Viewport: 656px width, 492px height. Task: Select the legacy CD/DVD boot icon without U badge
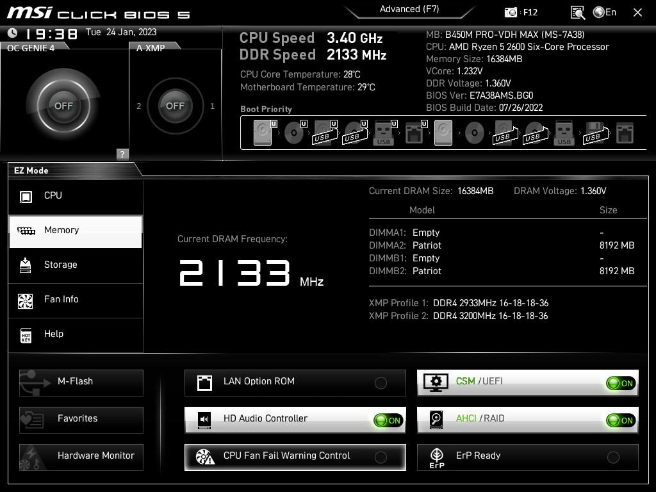click(475, 133)
